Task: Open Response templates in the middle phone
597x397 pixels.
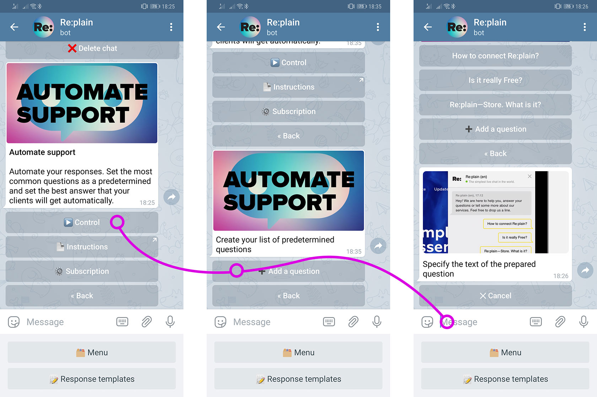Action: [298, 379]
